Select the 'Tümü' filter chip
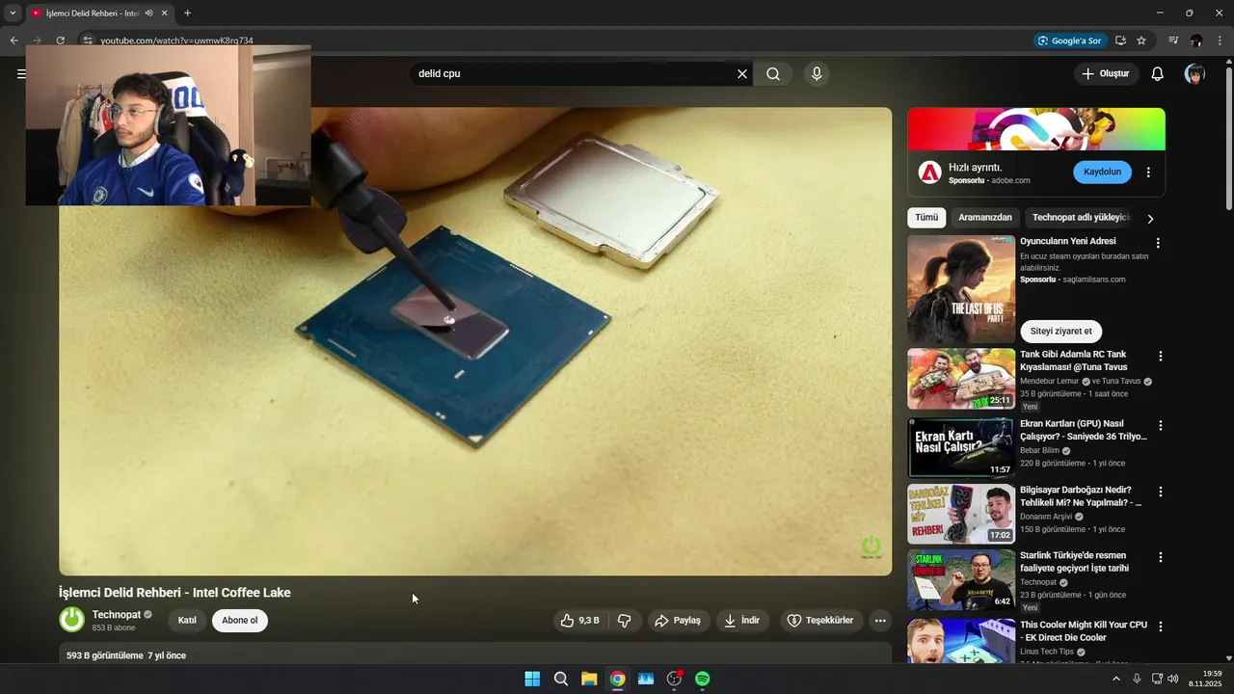Image resolution: width=1234 pixels, height=694 pixels. click(926, 218)
